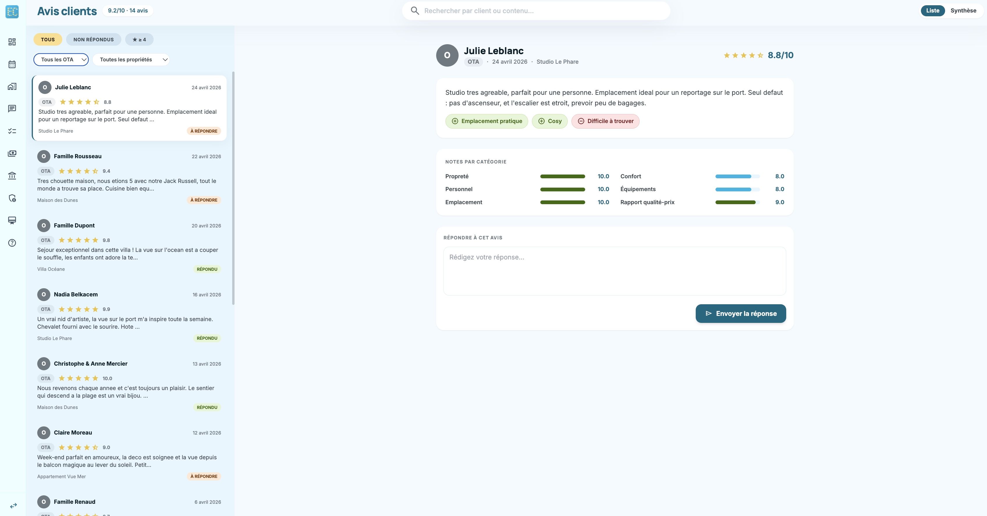Screen dimensions: 987x516
Task: Click Christophe & Anne Mercier's avatar
Action: (x=44, y=364)
